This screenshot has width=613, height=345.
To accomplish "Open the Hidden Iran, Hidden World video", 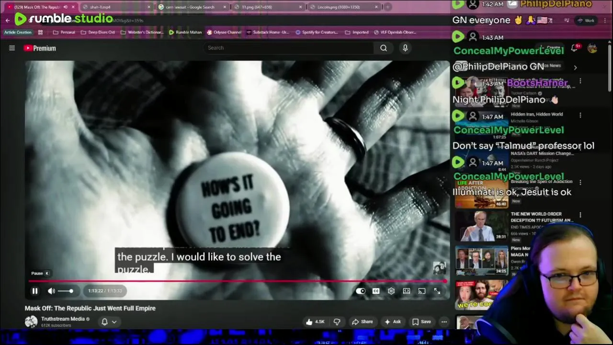I will pyautogui.click(x=536, y=115).
